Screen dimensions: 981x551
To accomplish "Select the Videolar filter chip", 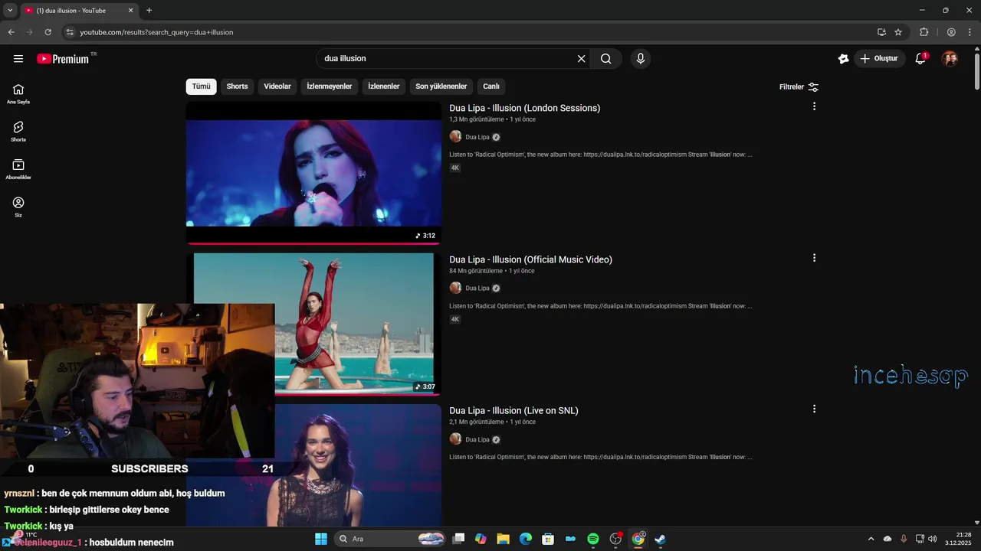I will 277,86.
